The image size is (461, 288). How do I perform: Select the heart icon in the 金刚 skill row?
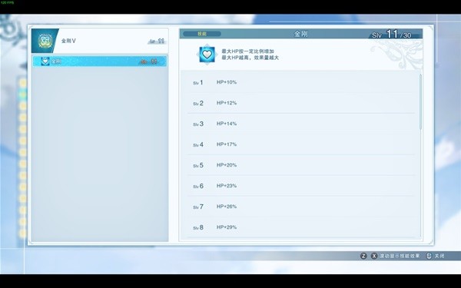click(x=45, y=61)
